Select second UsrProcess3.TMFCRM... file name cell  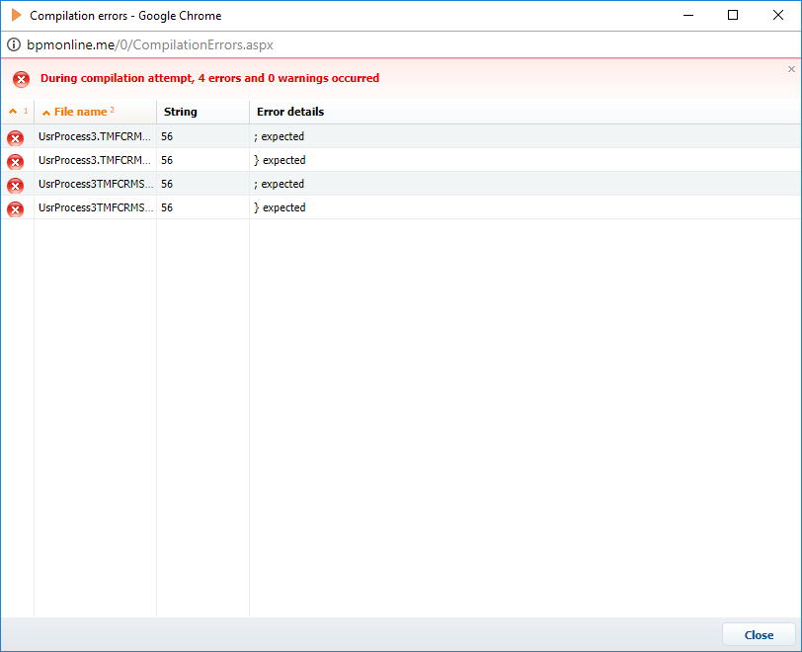[x=95, y=160]
